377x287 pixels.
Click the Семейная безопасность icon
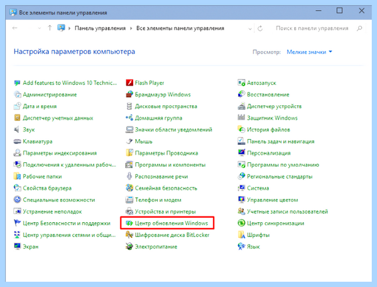tap(129, 188)
